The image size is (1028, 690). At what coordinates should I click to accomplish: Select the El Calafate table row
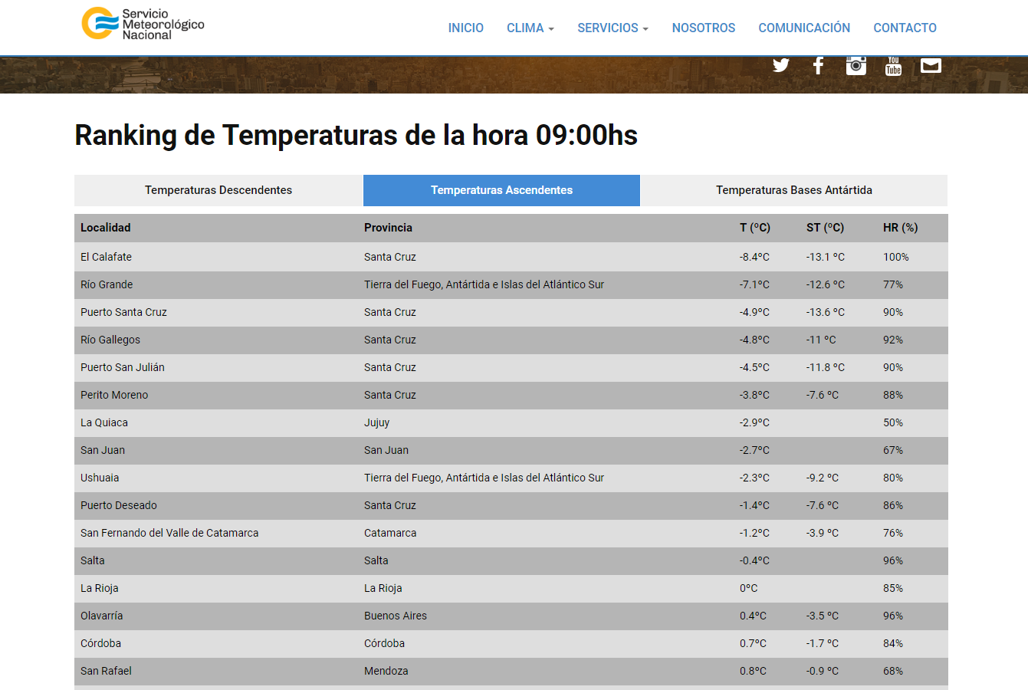107,257
